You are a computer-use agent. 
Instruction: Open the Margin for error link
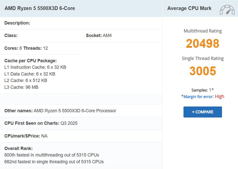click(x=198, y=96)
